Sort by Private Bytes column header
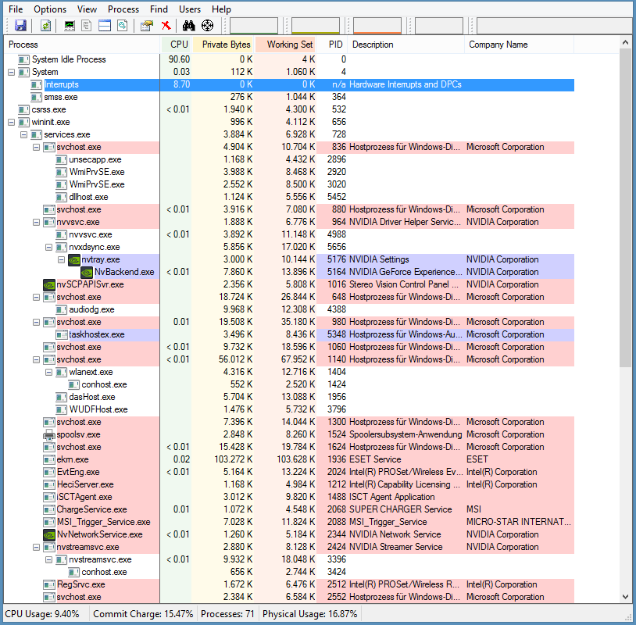This screenshot has width=636, height=625. 223,45
